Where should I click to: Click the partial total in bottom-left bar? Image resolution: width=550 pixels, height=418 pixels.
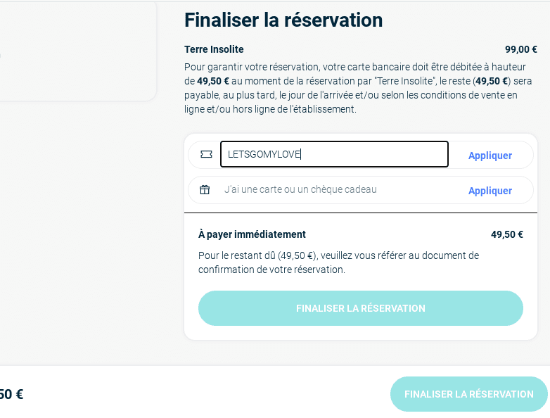pyautogui.click(x=11, y=394)
